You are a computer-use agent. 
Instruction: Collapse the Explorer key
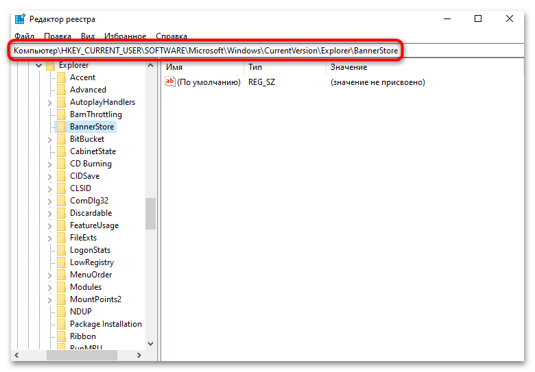point(39,65)
